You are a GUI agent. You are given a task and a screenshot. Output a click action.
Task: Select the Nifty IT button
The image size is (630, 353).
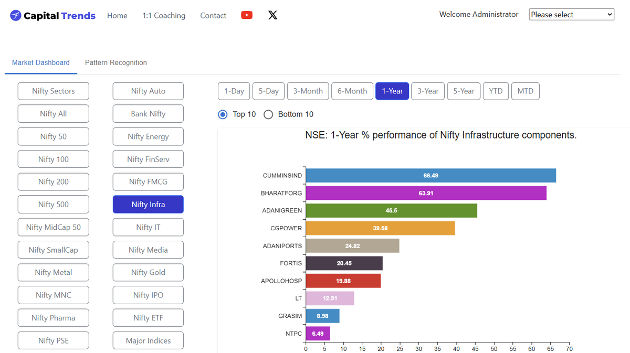148,227
